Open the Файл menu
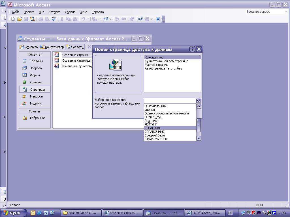The image size is (290, 217). 16,12
